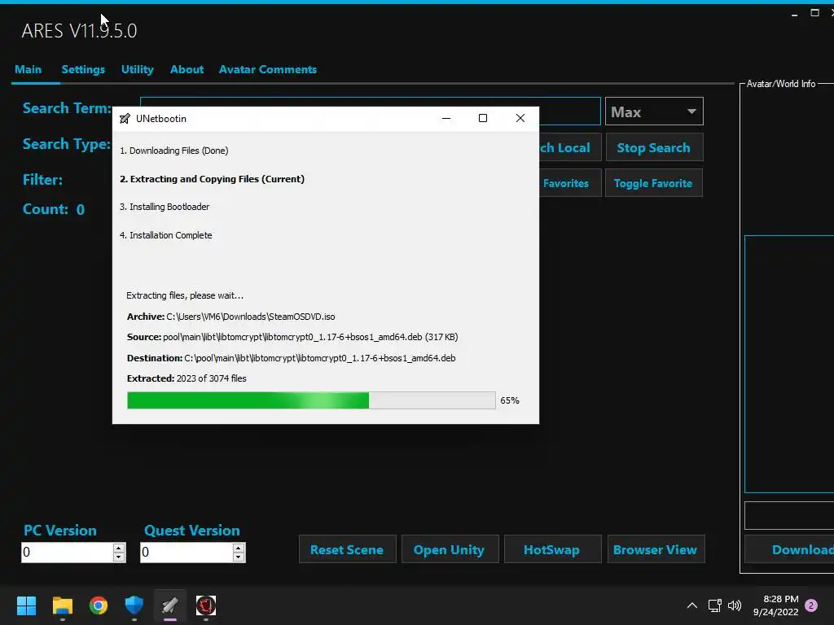The image size is (834, 625).
Task: Open the Utility tab
Action: [137, 70]
